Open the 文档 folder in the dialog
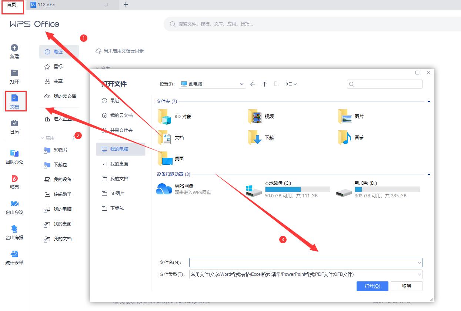The image size is (461, 311). point(171,137)
